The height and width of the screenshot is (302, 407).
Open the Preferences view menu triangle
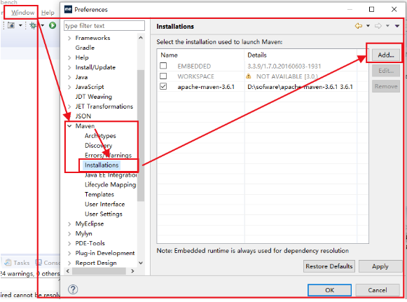(397, 26)
